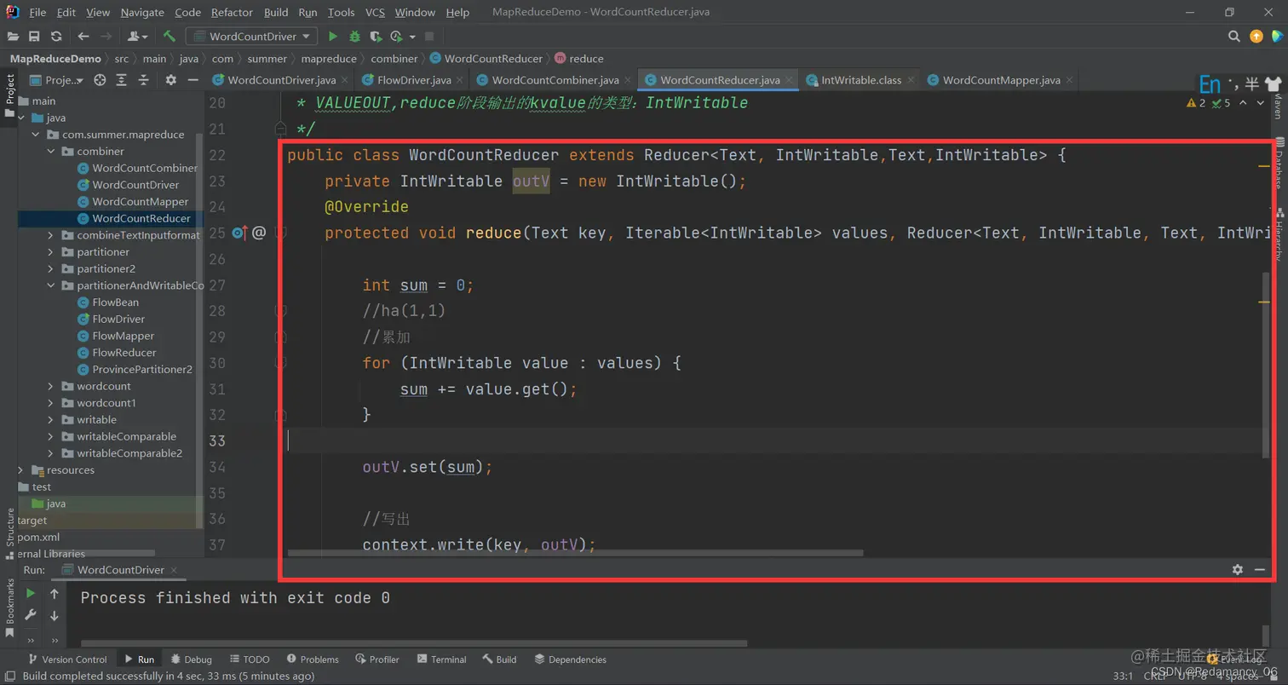The width and height of the screenshot is (1288, 685).
Task: Open the VCS menu
Action: click(x=375, y=12)
